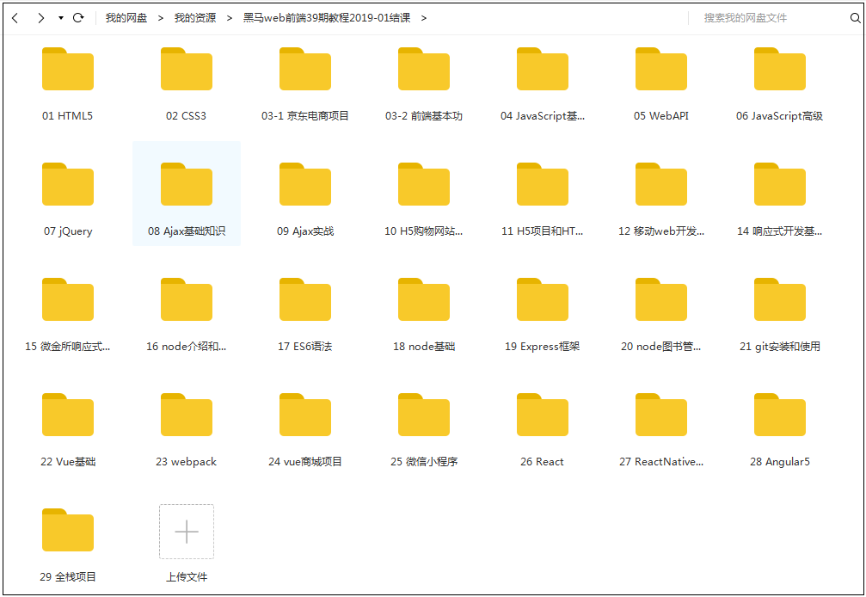This screenshot has height=597, width=866.
Task: Expand chevron after 我的资源 breadcrumb
Action: (230, 18)
